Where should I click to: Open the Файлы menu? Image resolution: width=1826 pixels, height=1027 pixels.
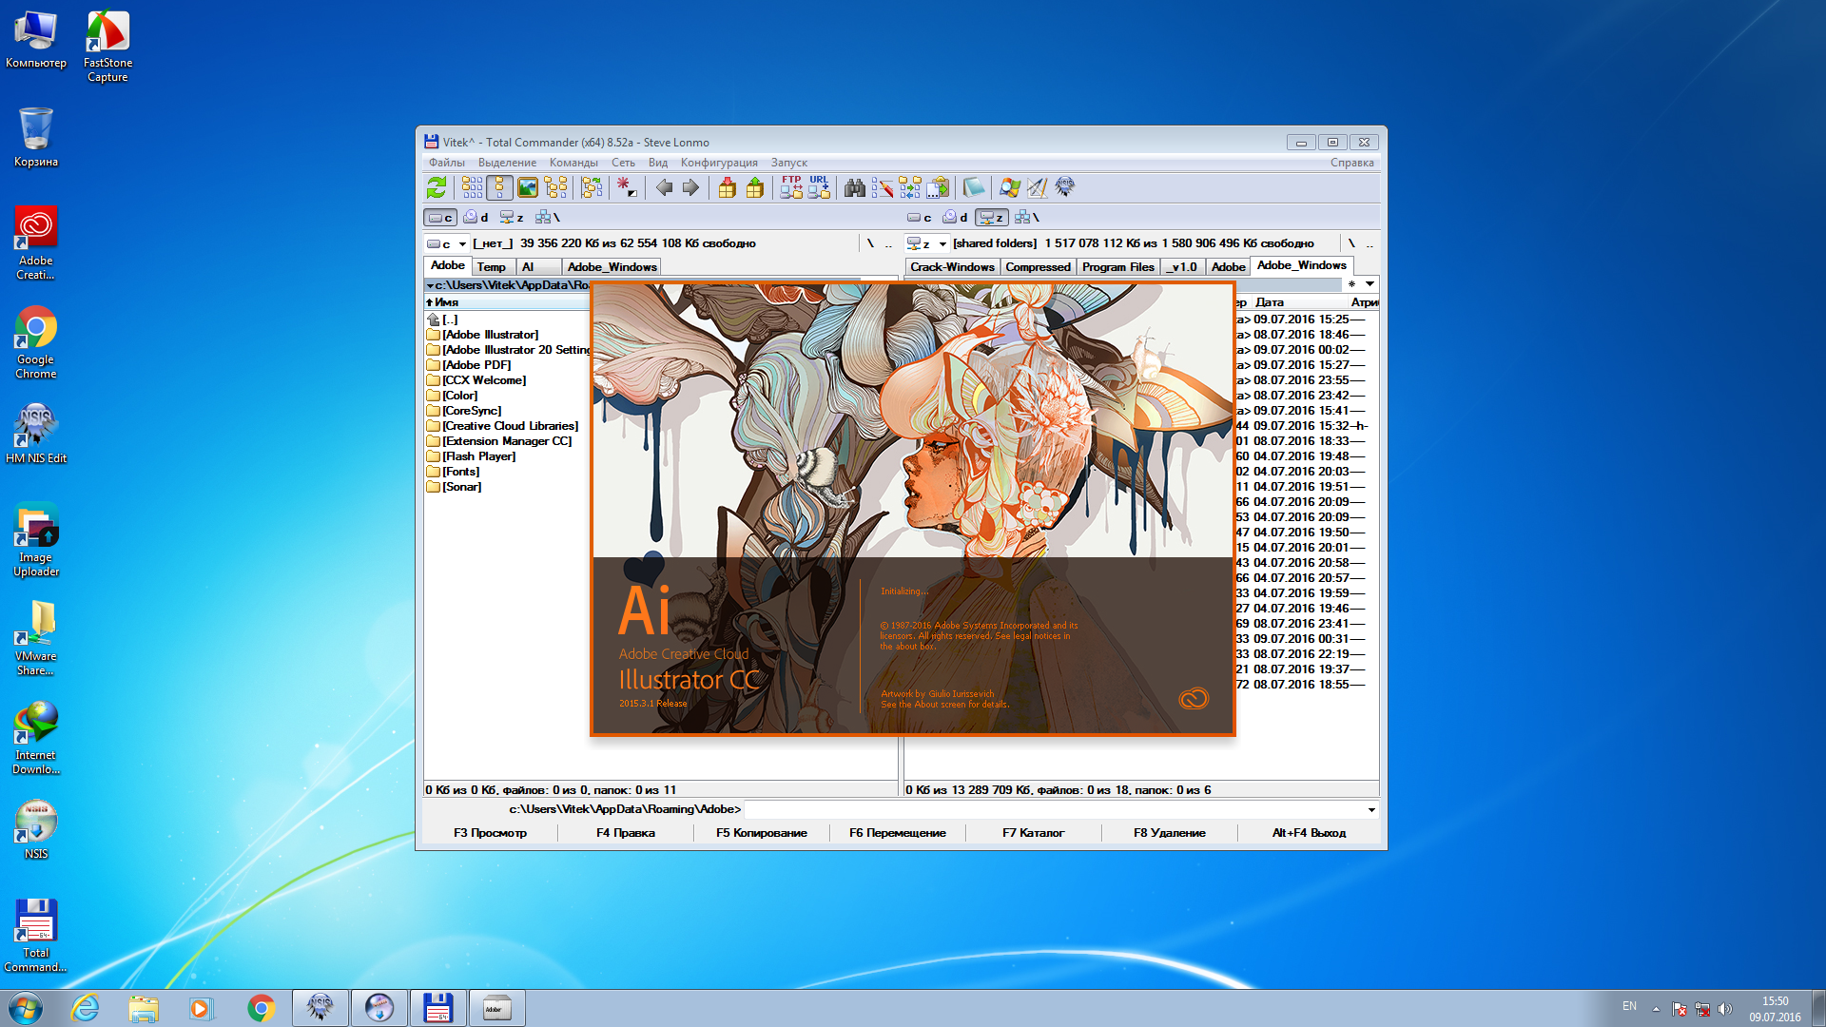tap(447, 163)
